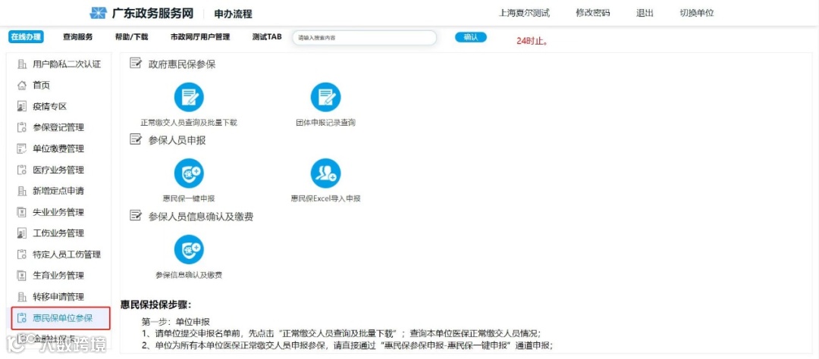This screenshot has width=819, height=359.
Task: Click icon beside 工伤业务管理
Action: tap(22, 233)
